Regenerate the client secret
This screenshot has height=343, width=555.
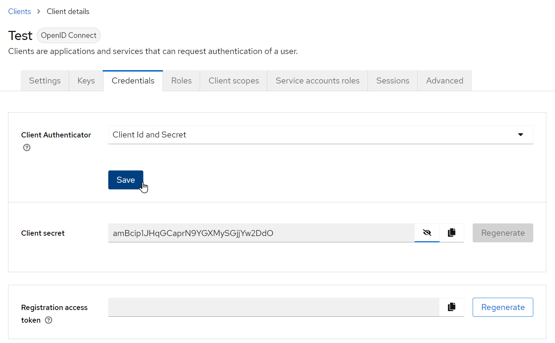503,233
